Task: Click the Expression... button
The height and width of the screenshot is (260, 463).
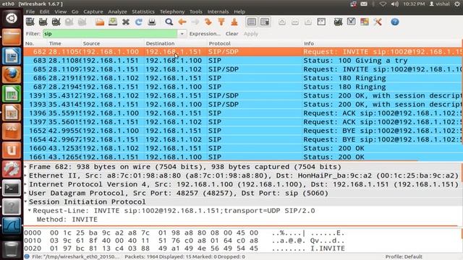Action: [205, 34]
